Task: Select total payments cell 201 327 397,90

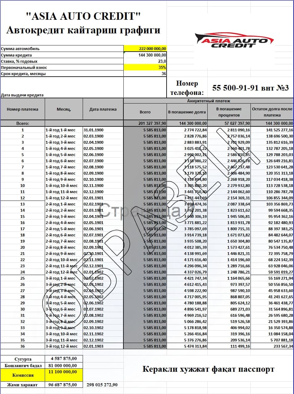Action: [145, 123]
